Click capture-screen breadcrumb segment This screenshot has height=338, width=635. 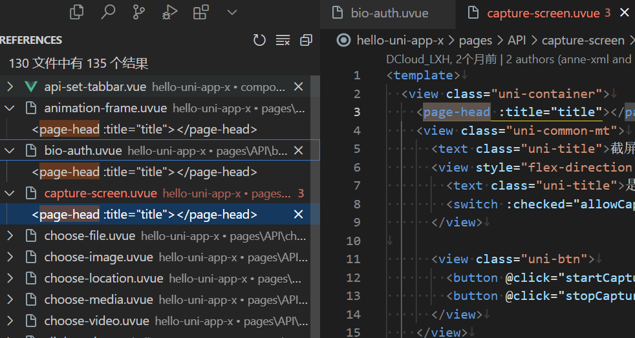pos(583,41)
